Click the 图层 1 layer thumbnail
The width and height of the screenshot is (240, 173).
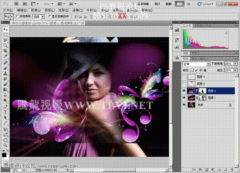click(x=191, y=98)
